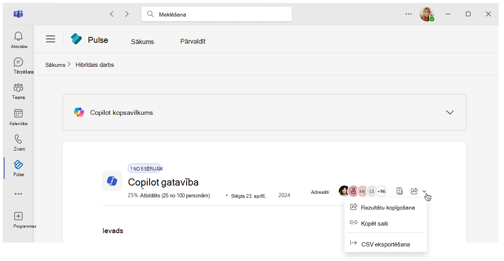Click the Sākums breadcrumb link
Image resolution: width=504 pixels, height=261 pixels.
[55, 65]
